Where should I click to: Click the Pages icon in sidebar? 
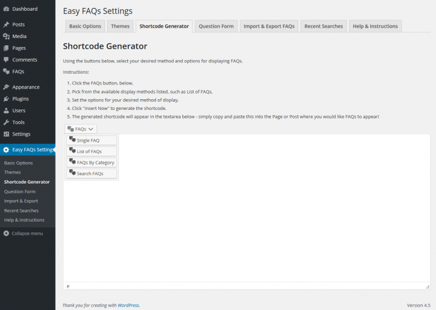click(x=6, y=48)
